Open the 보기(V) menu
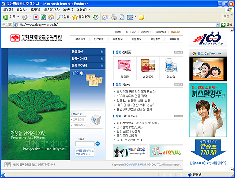235x178 pixels. [35, 9]
